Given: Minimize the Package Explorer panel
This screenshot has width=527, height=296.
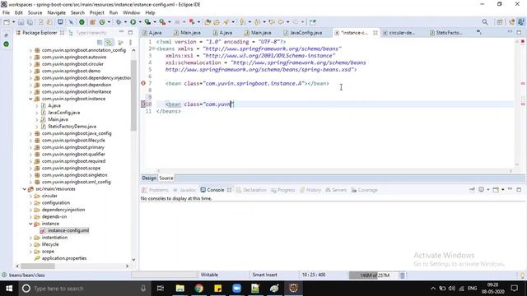Looking at the screenshot, I should click(x=121, y=32).
